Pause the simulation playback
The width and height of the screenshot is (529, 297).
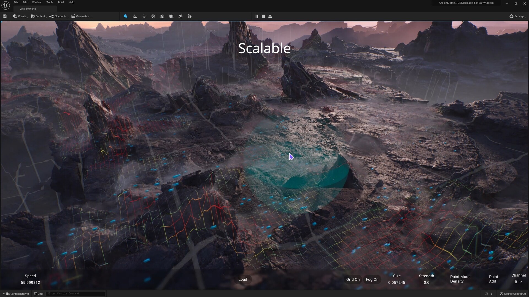click(257, 16)
